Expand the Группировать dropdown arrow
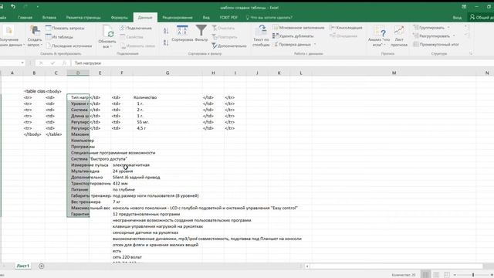Viewport: 494px width, 278px height. pos(448,28)
